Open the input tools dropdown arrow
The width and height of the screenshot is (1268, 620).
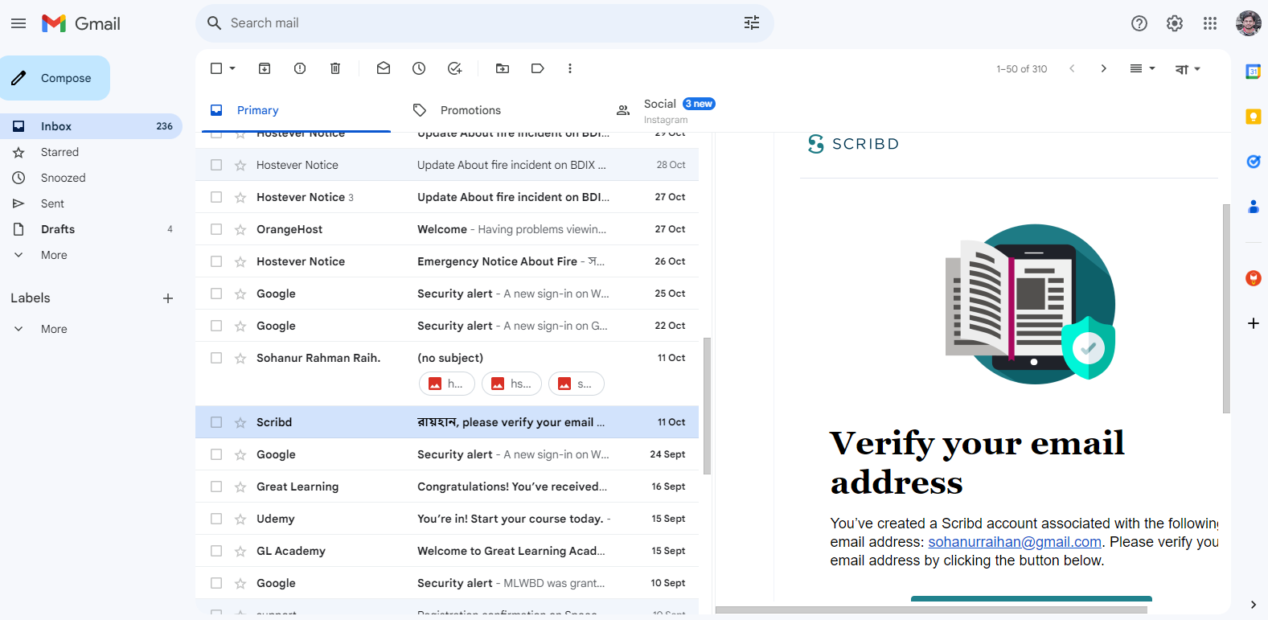point(1197,69)
